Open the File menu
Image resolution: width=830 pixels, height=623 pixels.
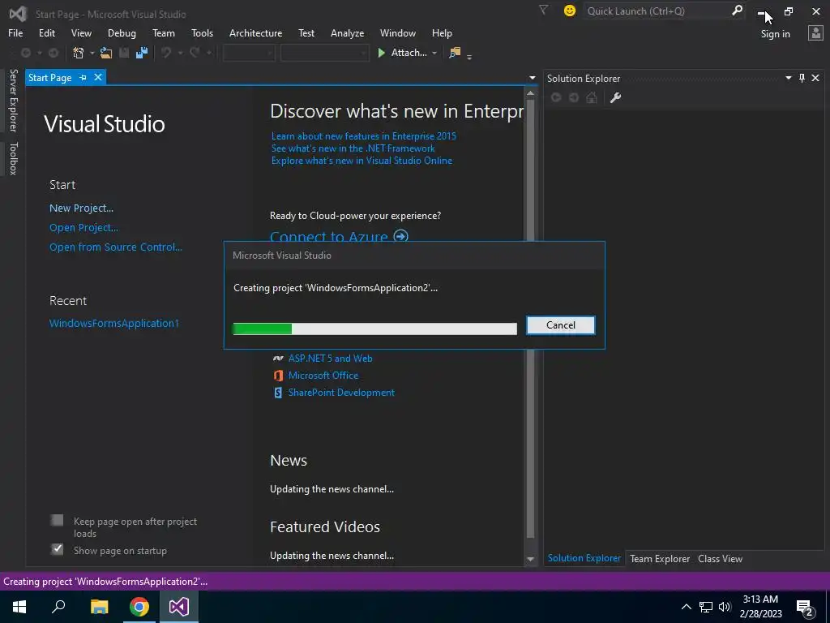coord(15,32)
